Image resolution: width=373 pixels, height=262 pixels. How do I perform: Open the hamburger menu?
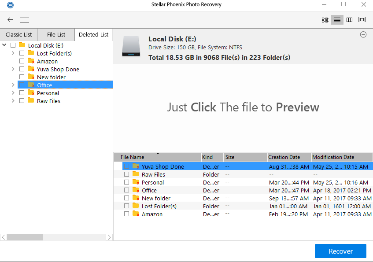(x=25, y=20)
